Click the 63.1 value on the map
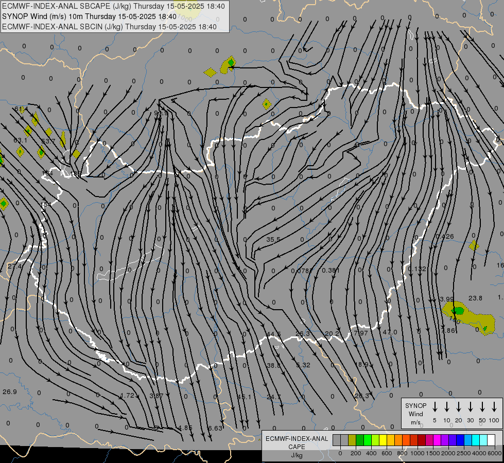Image resolution: width=504 pixels, height=463 pixels. [21, 140]
